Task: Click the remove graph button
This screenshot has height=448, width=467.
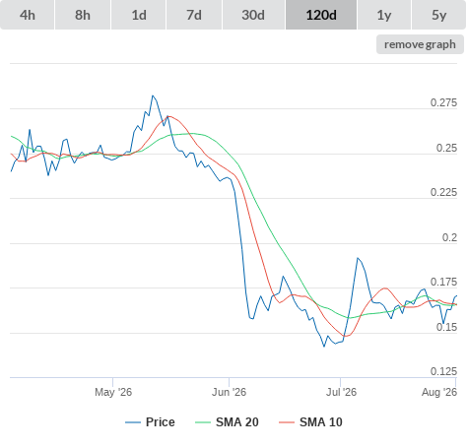Action: point(420,44)
